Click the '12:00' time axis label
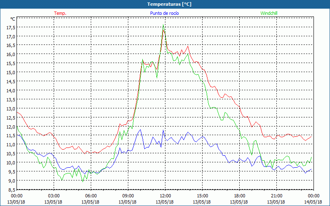 (x=165, y=196)
